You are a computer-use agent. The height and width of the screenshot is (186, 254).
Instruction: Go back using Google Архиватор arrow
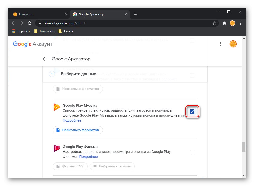[45, 59]
